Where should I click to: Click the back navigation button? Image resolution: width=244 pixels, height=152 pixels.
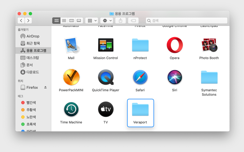click(x=21, y=21)
